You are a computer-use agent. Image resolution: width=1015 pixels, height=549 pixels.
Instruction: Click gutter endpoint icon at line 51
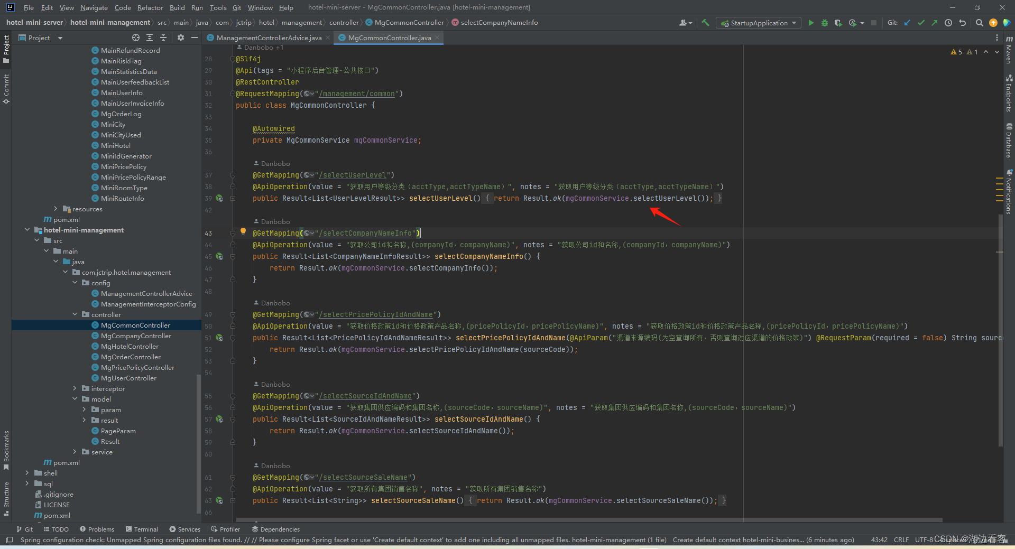(219, 338)
